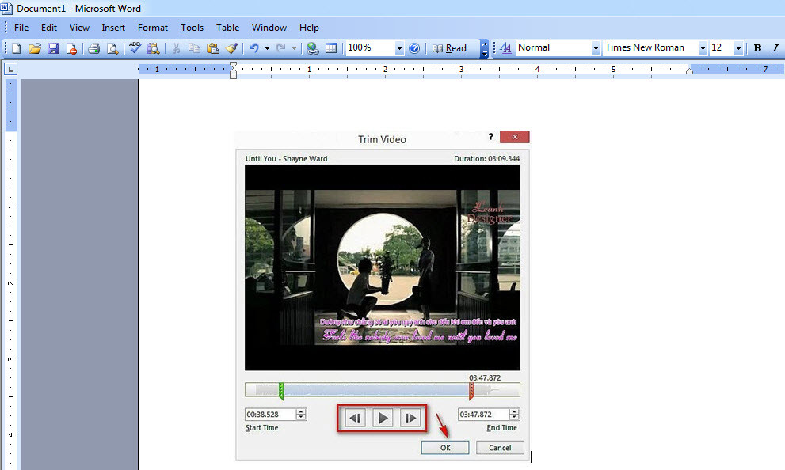The height and width of the screenshot is (470, 785).
Task: Click the End Time field 03:47.872
Action: [484, 415]
